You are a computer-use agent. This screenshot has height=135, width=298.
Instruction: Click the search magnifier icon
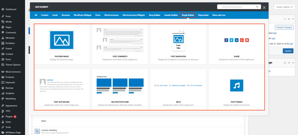pyautogui.click(x=257, y=7)
